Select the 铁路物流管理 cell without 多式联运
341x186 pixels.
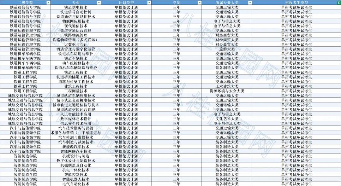[76, 35]
